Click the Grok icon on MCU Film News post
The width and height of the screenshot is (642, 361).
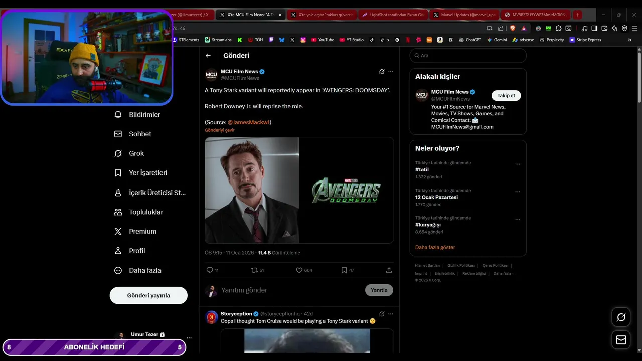[382, 72]
